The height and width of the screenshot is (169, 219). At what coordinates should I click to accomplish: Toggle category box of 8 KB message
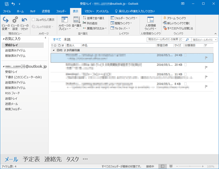click(185, 84)
